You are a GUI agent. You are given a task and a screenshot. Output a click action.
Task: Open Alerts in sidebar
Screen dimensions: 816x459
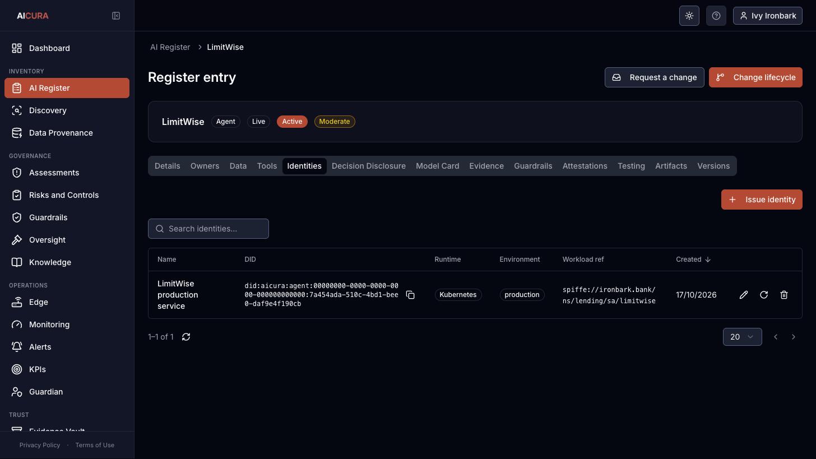pyautogui.click(x=67, y=347)
